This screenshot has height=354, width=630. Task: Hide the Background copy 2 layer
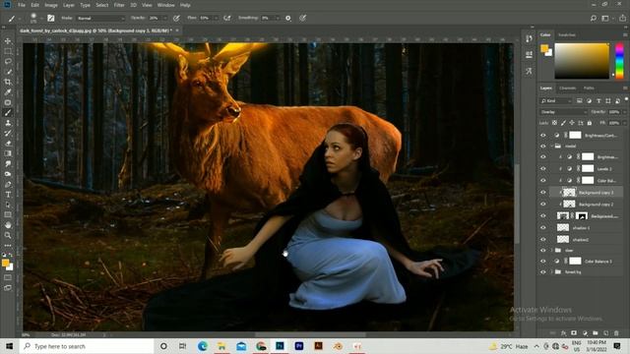pyautogui.click(x=543, y=204)
